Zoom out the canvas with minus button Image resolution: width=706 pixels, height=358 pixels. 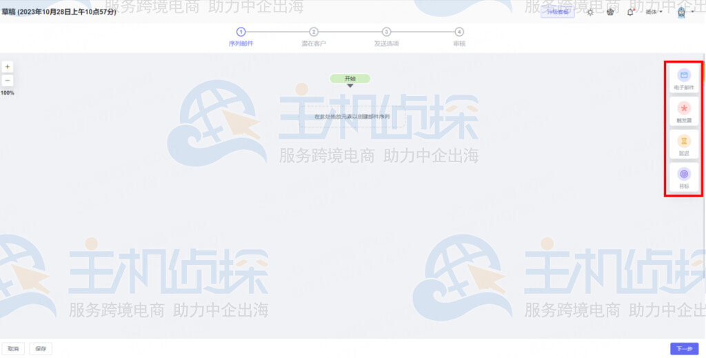tap(7, 81)
